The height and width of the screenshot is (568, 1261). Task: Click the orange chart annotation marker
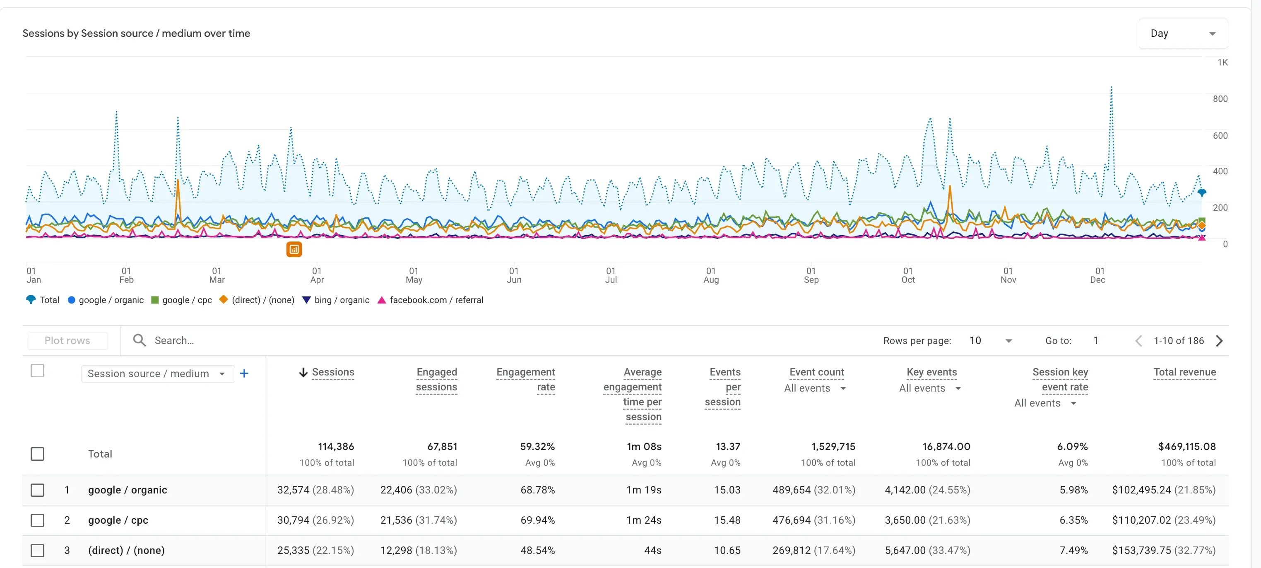pyautogui.click(x=294, y=249)
